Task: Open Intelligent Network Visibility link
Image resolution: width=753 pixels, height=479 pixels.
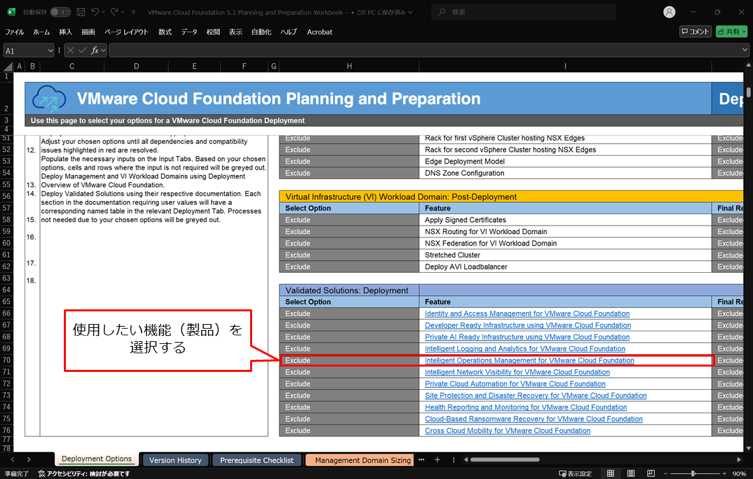Action: [518, 372]
